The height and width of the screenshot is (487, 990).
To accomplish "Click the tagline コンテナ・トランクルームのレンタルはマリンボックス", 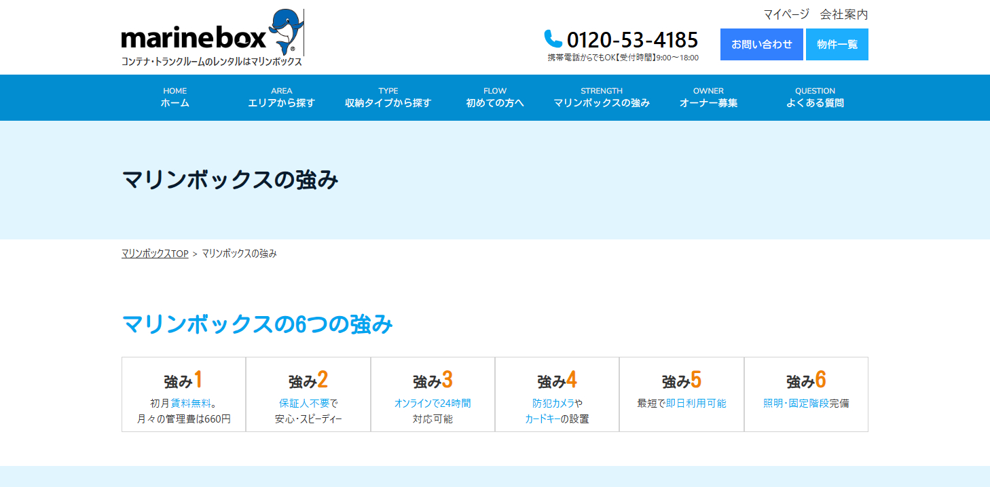I will (212, 62).
